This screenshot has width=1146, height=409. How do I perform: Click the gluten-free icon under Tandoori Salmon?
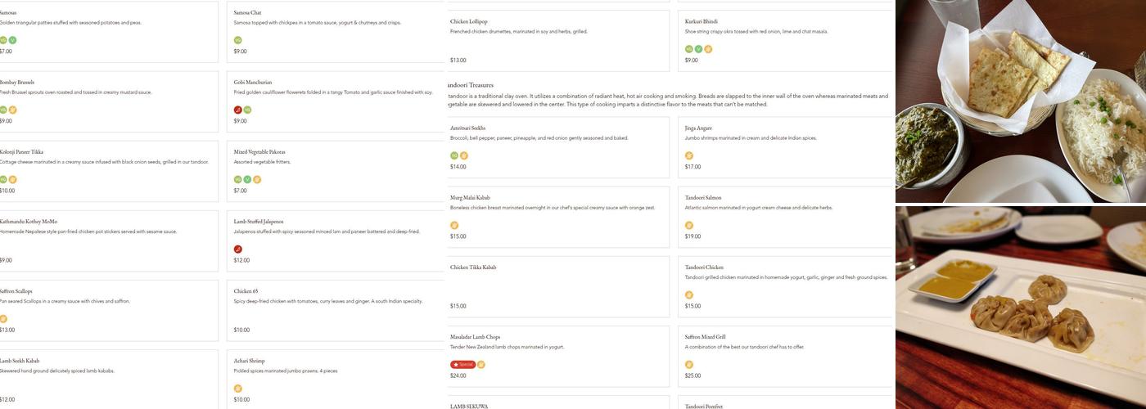point(689,225)
